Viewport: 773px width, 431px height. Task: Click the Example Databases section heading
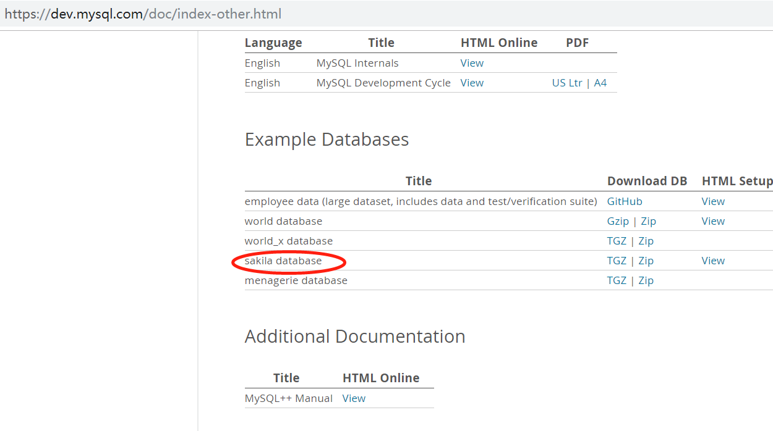pos(327,140)
